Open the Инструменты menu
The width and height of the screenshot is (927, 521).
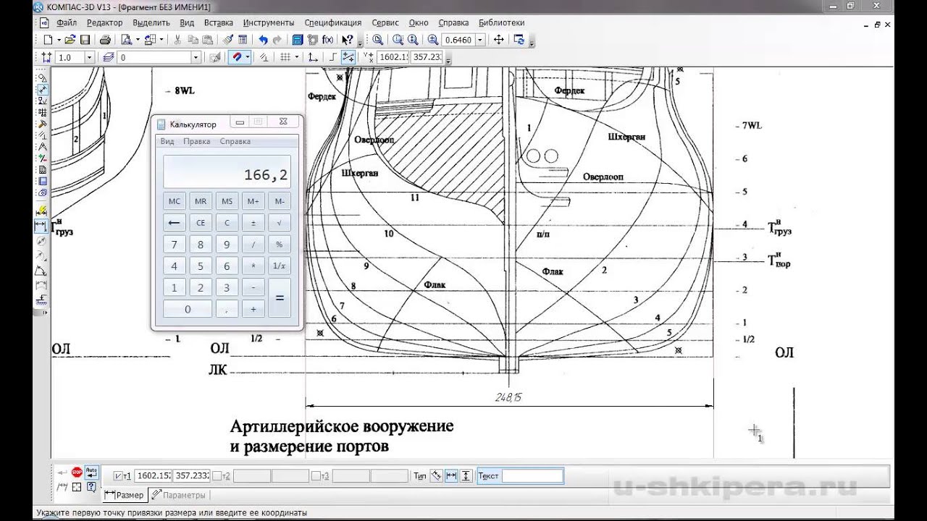[269, 22]
